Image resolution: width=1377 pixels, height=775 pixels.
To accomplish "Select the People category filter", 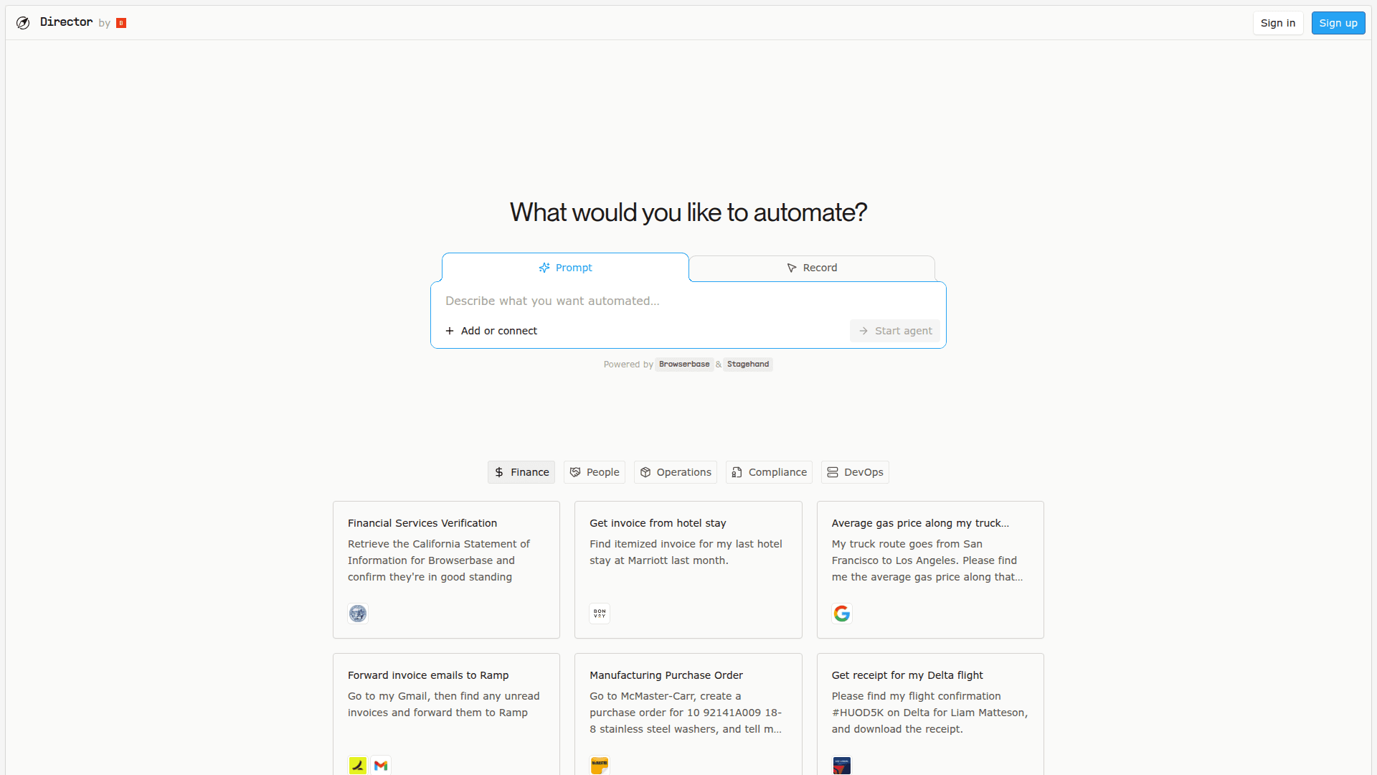I will tap(595, 472).
